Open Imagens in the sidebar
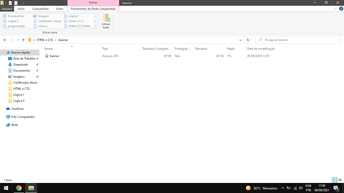Viewport: 344px width, 193px height. (x=19, y=77)
